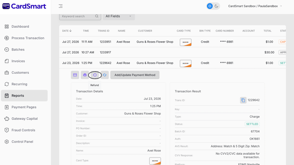Open Customers in the sidebar

(24, 72)
